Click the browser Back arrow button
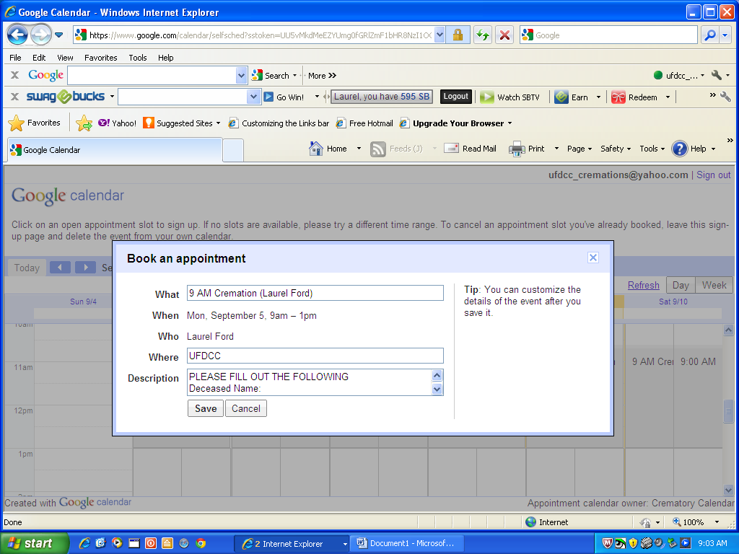This screenshot has height=554, width=739. [x=17, y=35]
